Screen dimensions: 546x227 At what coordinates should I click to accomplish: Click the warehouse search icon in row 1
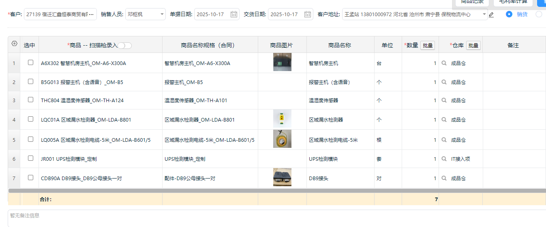click(444, 63)
